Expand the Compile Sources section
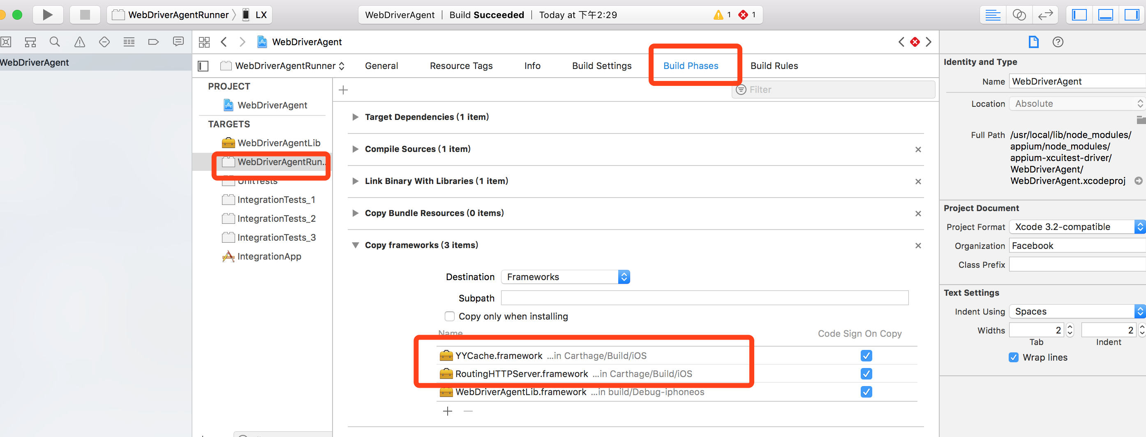The height and width of the screenshot is (437, 1146). (x=355, y=149)
